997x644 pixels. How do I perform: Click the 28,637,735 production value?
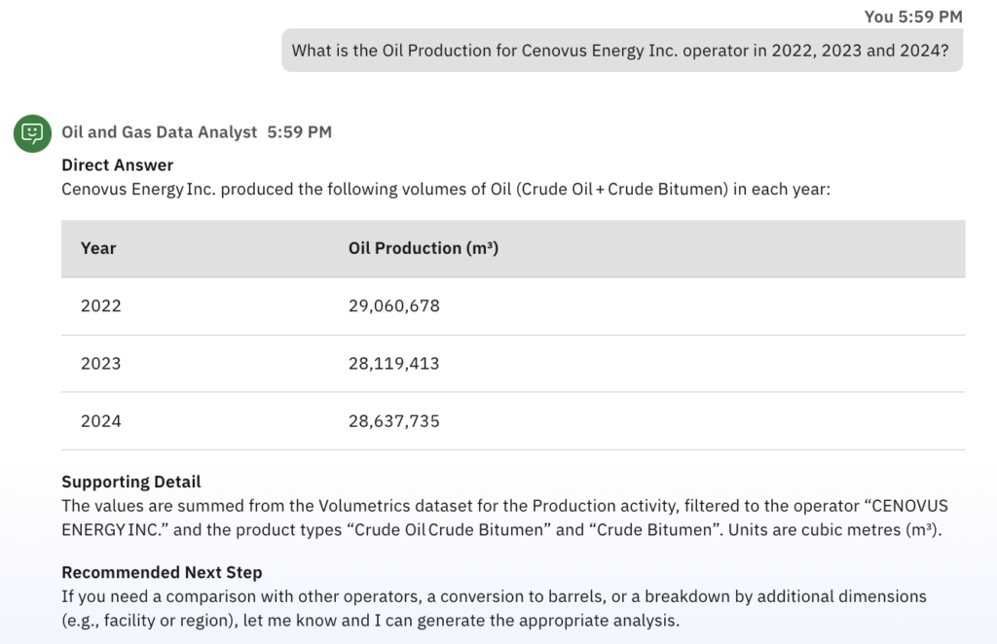(x=394, y=421)
